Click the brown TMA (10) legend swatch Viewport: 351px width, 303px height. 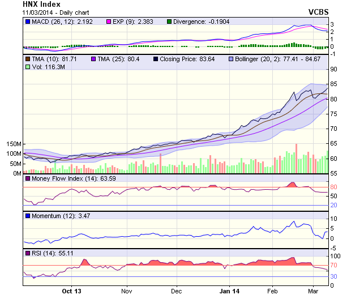coord(28,58)
